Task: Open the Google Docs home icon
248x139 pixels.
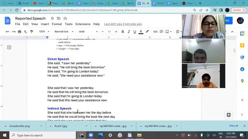Action: coord(8,20)
